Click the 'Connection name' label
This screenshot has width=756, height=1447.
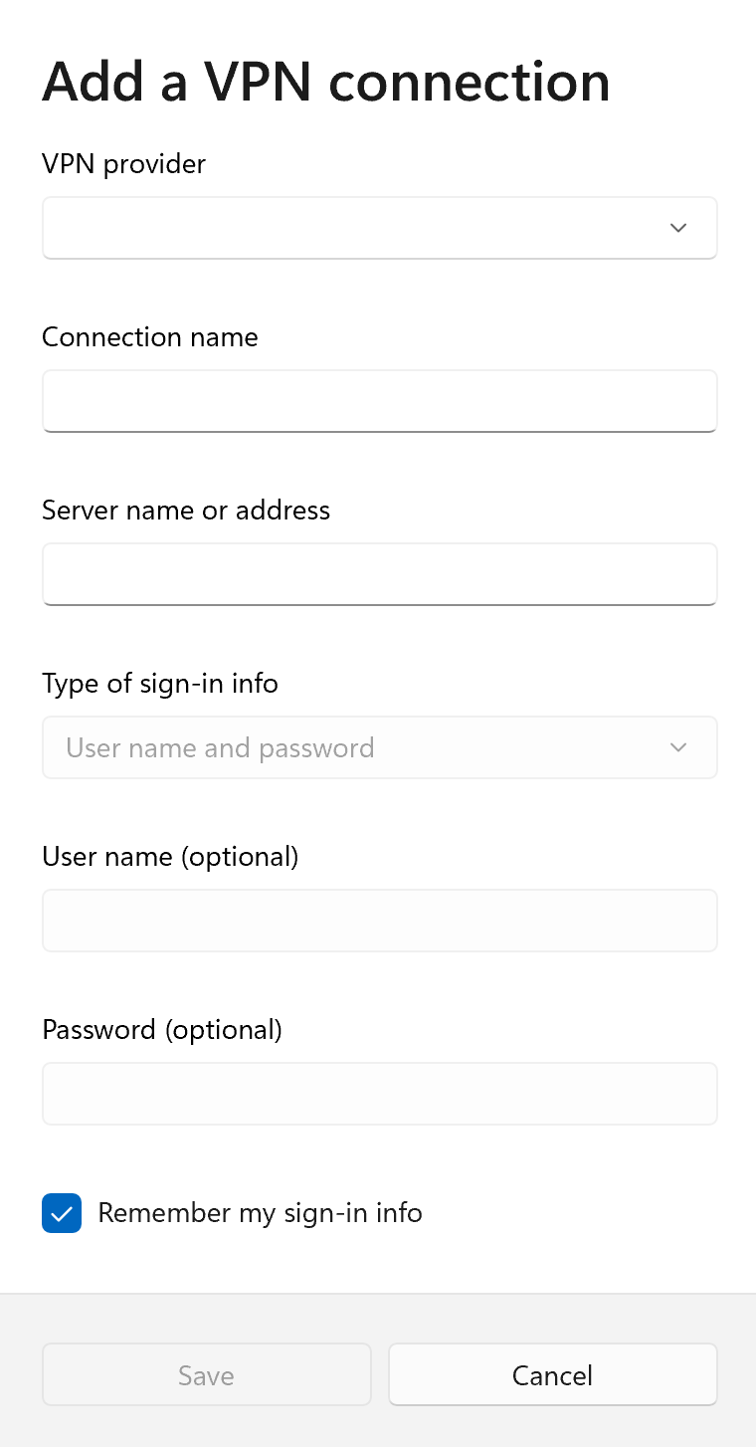click(149, 337)
